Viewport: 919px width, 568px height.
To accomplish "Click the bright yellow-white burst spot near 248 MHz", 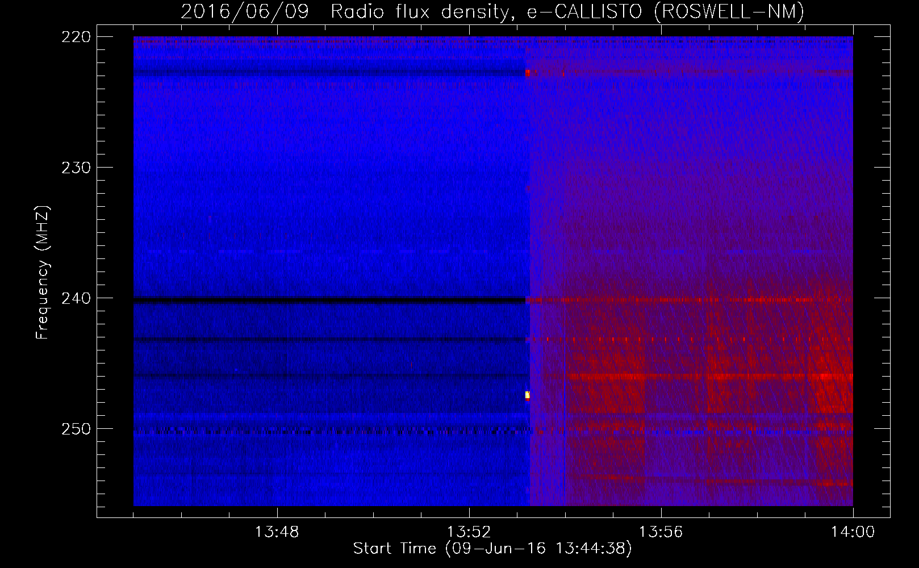I will 527,395.
